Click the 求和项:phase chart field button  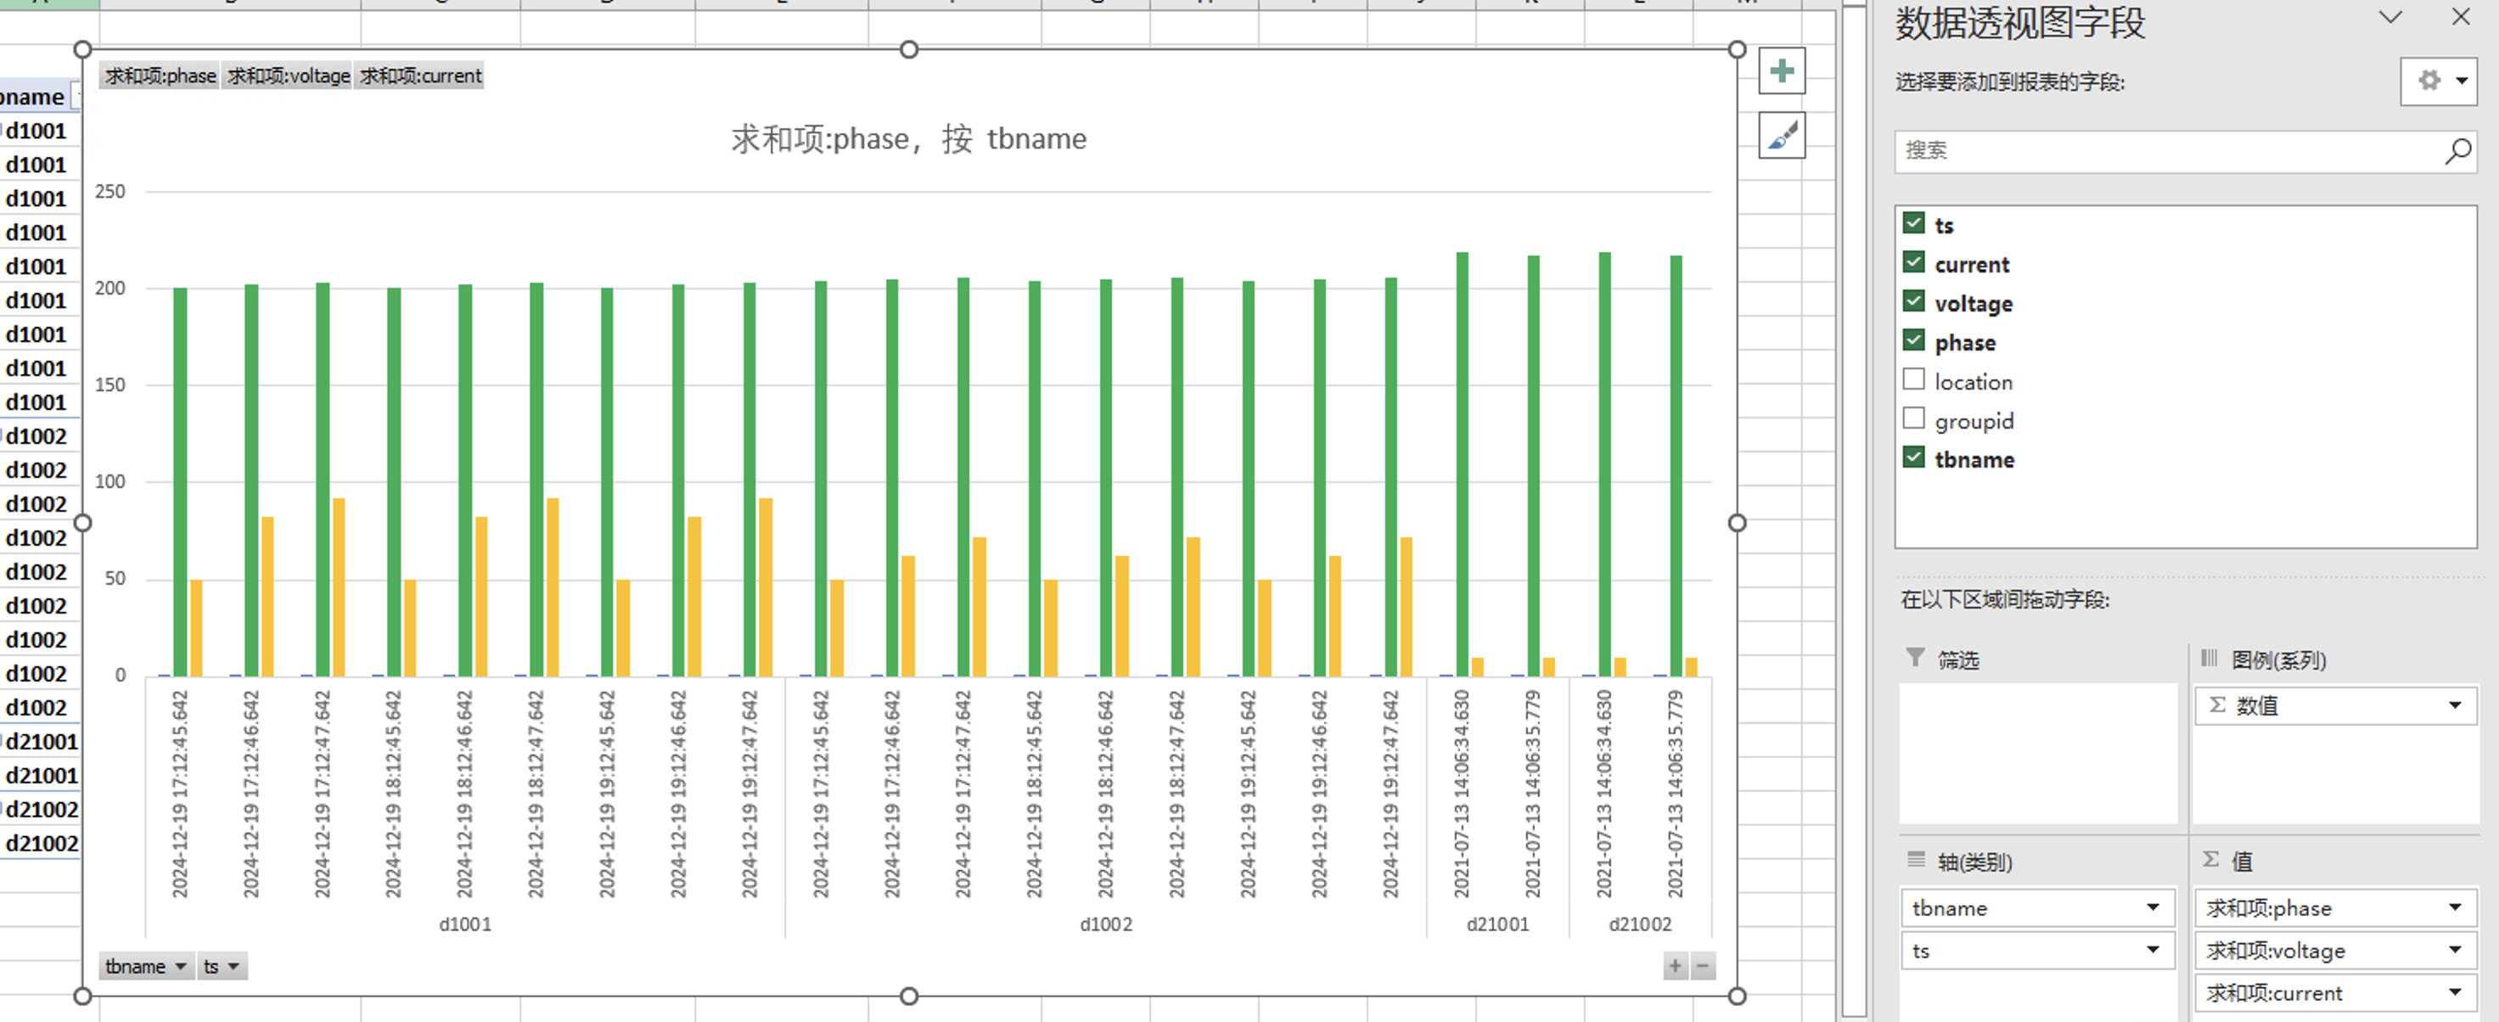(x=160, y=76)
